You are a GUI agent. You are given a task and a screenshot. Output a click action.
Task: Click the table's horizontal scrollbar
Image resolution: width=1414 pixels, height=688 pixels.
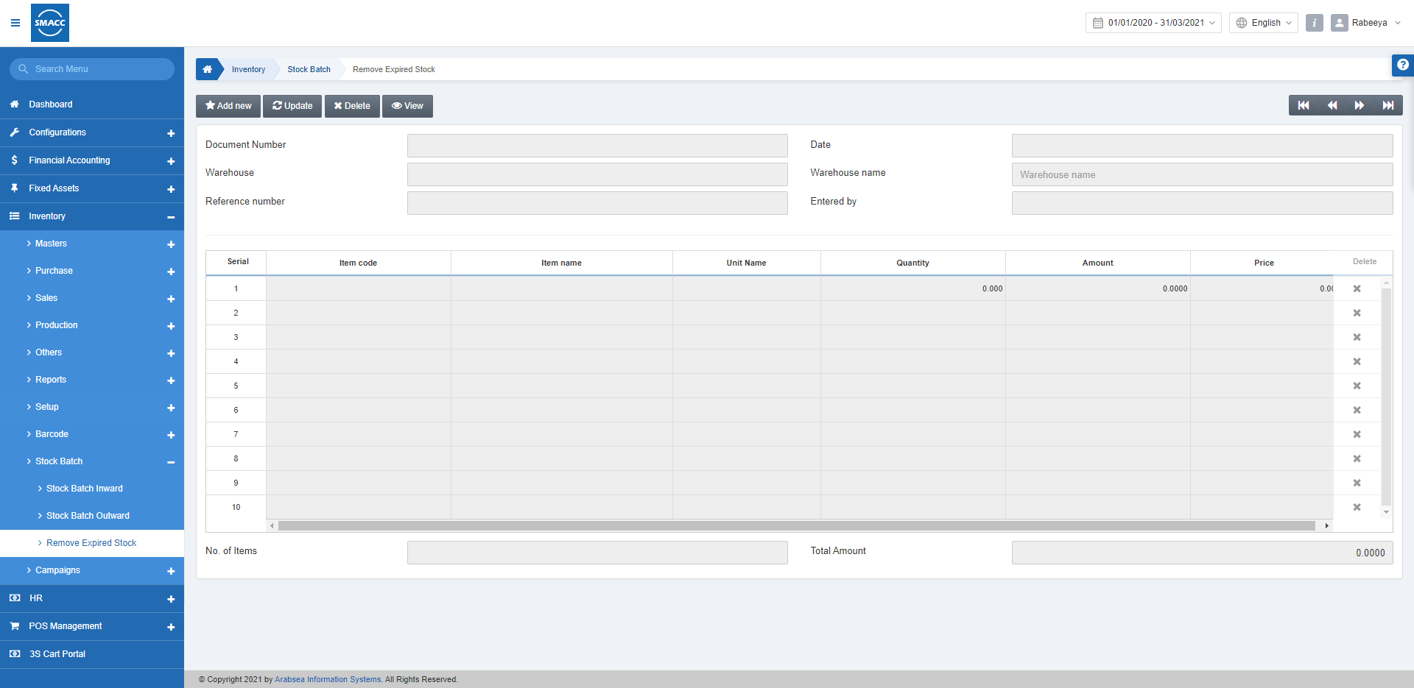798,525
